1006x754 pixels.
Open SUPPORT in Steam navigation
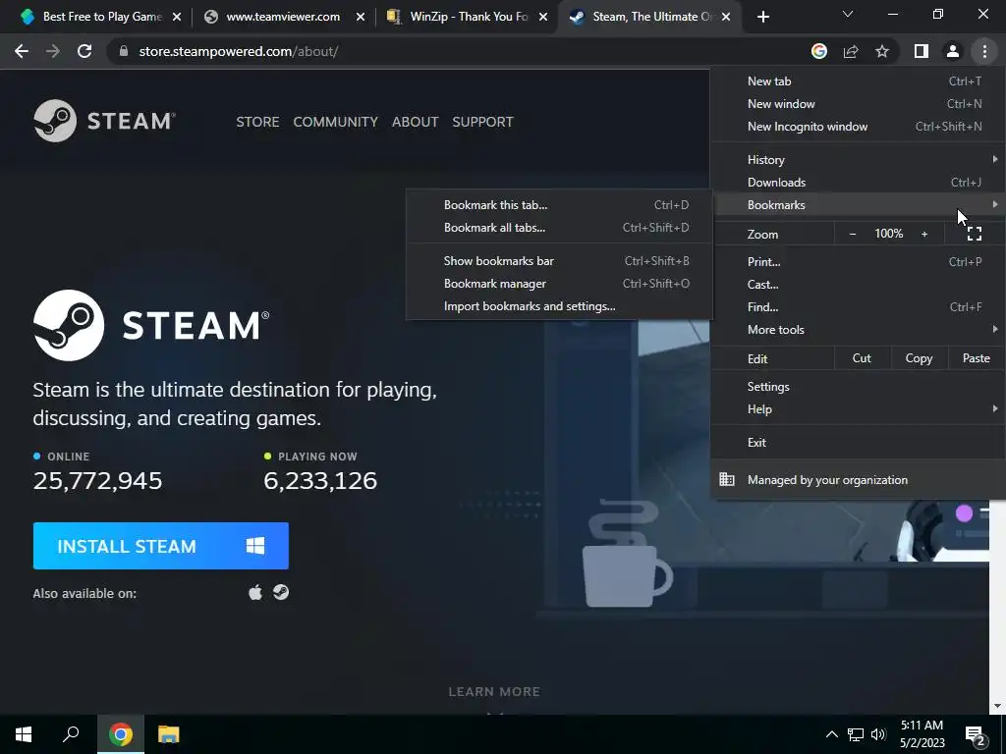pos(482,122)
